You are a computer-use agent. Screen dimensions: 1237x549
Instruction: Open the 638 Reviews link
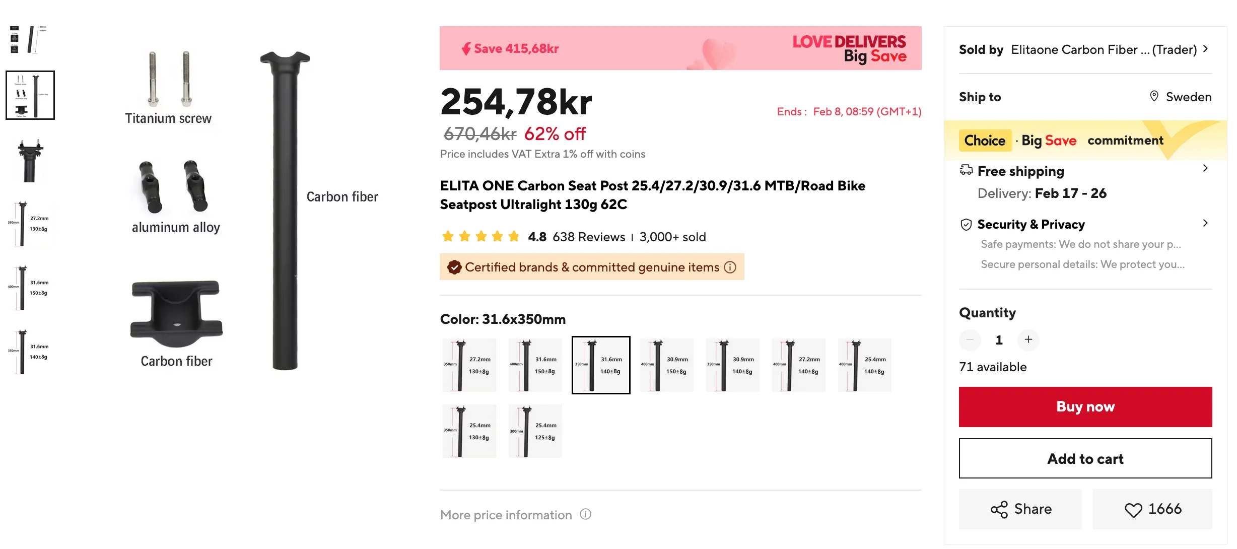pyautogui.click(x=588, y=237)
